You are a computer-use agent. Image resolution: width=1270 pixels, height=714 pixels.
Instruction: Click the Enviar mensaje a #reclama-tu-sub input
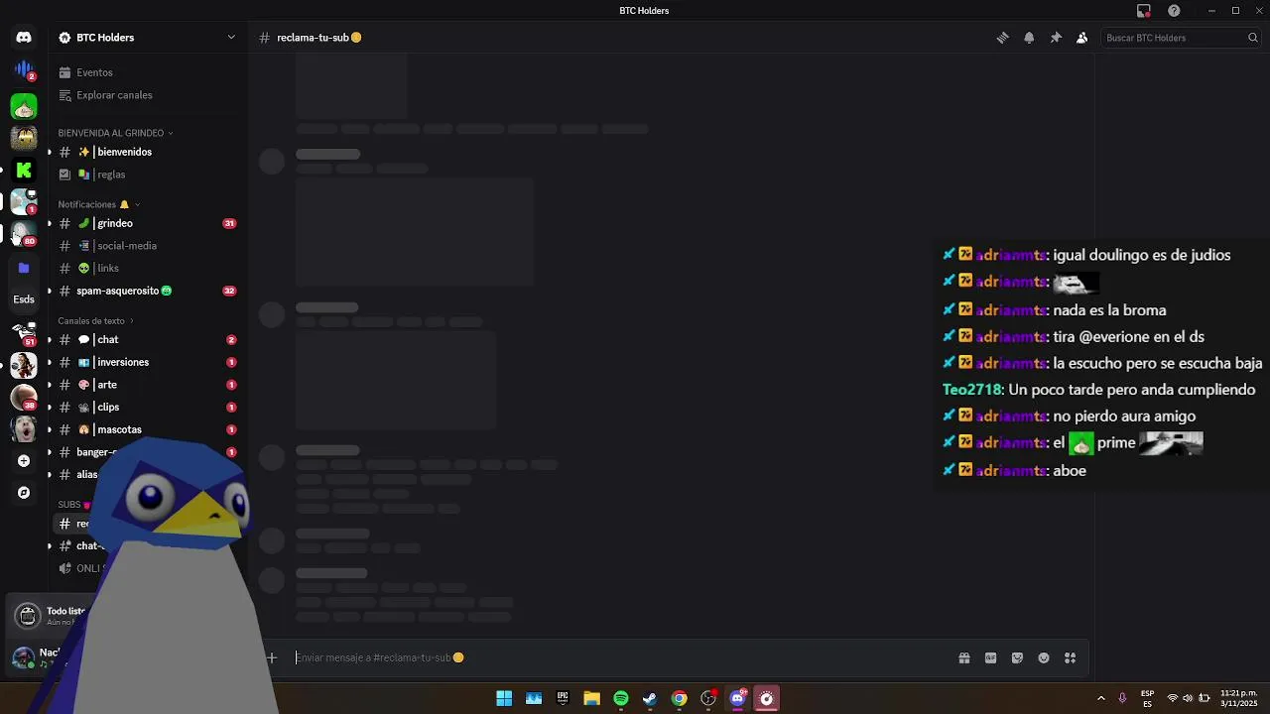pos(620,657)
